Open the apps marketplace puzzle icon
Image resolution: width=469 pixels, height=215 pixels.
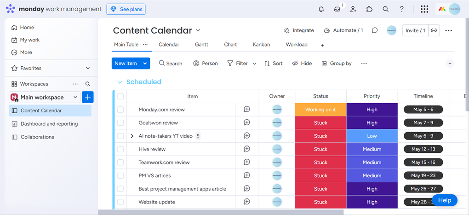[369, 9]
